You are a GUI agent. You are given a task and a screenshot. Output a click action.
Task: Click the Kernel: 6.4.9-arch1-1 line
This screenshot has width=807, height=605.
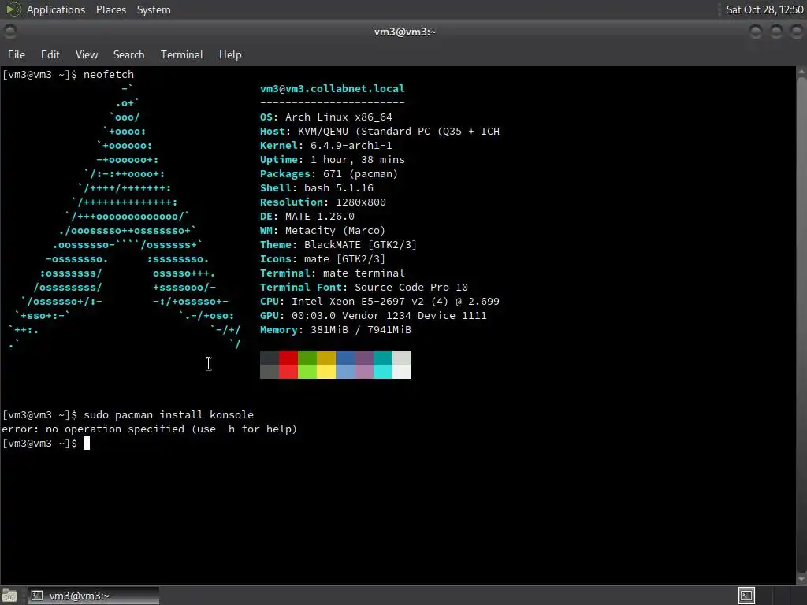pyautogui.click(x=325, y=146)
